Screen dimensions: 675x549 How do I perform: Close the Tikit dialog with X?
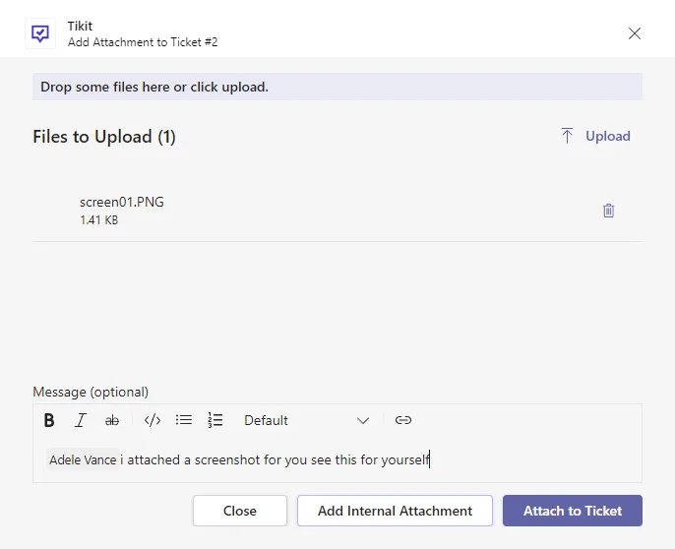pyautogui.click(x=634, y=33)
